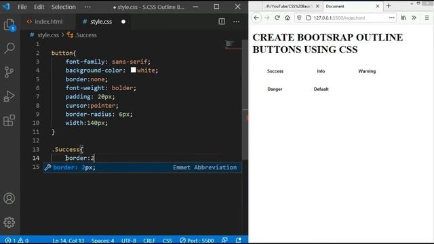Click the feedback icon in status bar

point(224,241)
